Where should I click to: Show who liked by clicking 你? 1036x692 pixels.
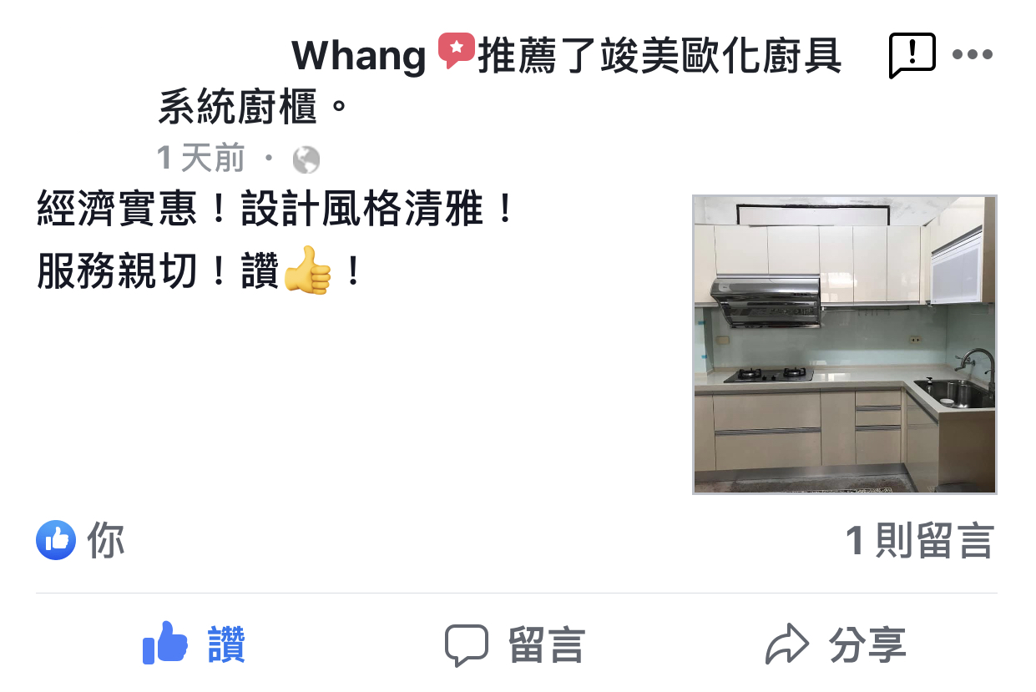pyautogui.click(x=106, y=540)
